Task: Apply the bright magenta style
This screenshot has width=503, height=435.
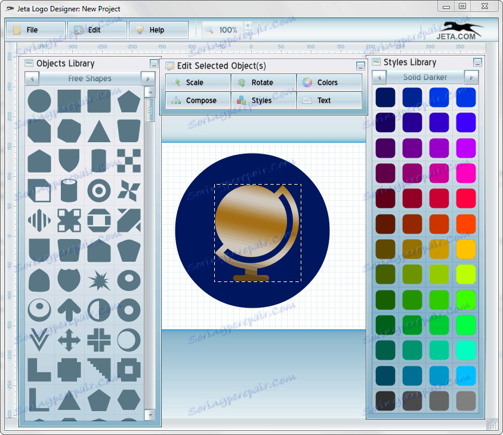Action: (466, 173)
